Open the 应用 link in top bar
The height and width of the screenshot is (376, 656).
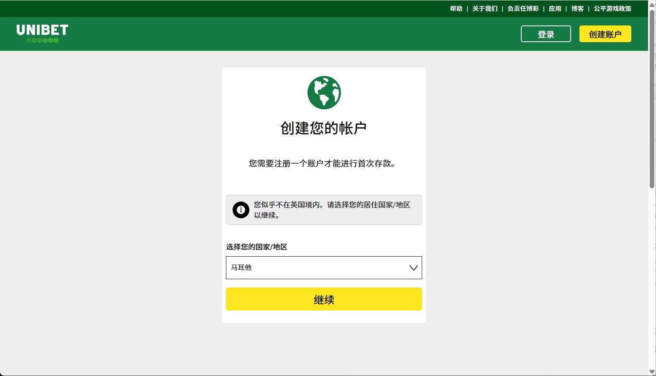pos(555,9)
